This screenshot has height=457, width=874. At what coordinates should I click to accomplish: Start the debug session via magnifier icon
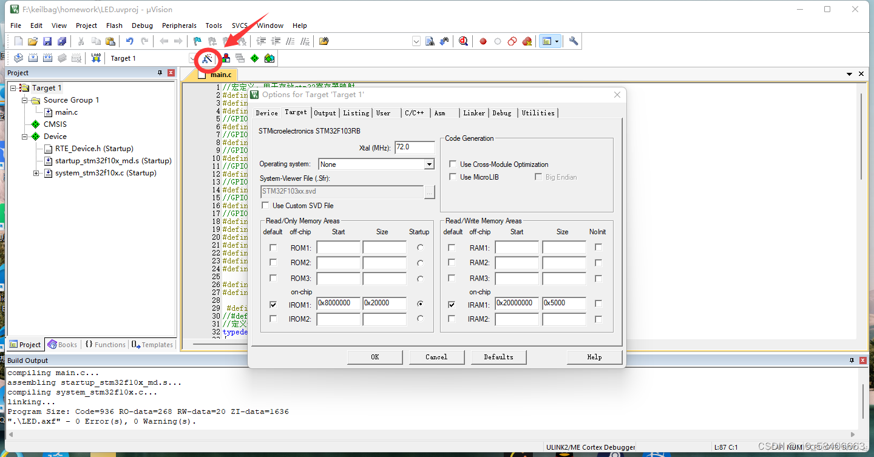point(464,41)
